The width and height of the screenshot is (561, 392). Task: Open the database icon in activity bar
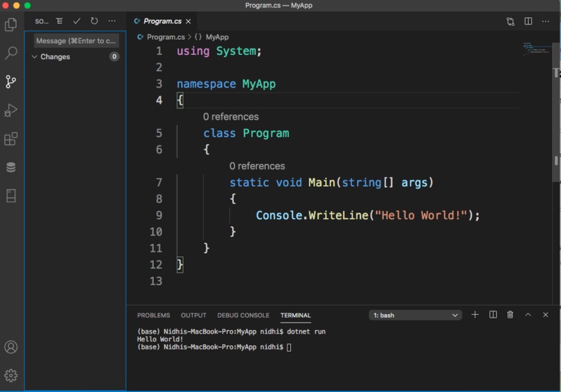[x=10, y=167]
